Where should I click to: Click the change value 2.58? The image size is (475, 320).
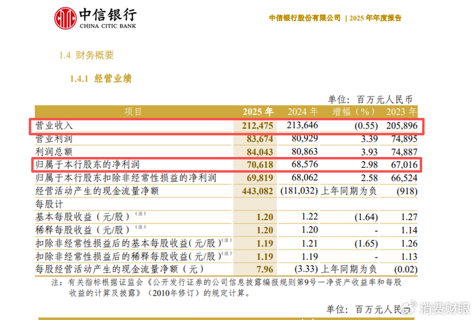pos(369,178)
